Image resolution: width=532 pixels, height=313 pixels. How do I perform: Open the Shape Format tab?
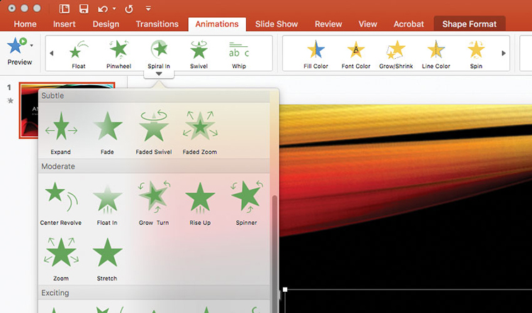click(x=470, y=24)
